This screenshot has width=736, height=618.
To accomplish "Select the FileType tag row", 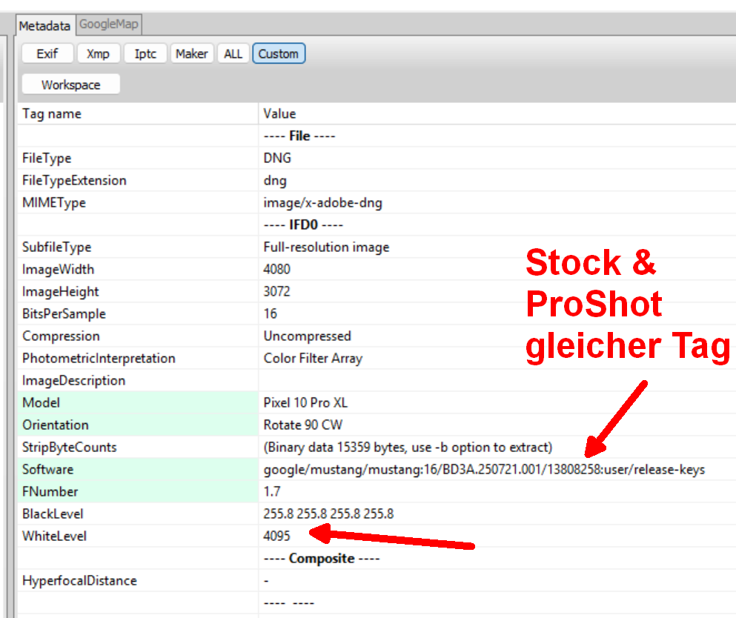I will pyautogui.click(x=47, y=159).
